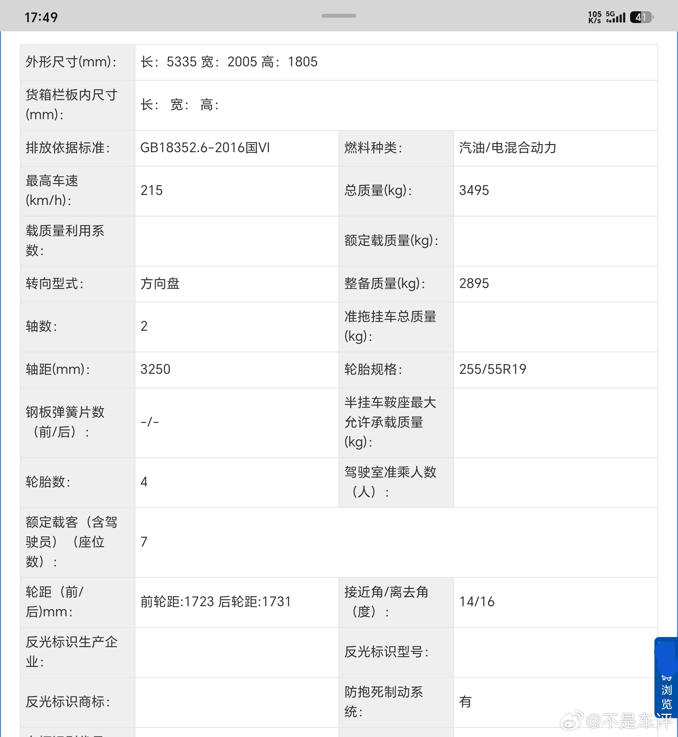Select the 燃料种类 label
The height and width of the screenshot is (737, 678).
(x=373, y=148)
